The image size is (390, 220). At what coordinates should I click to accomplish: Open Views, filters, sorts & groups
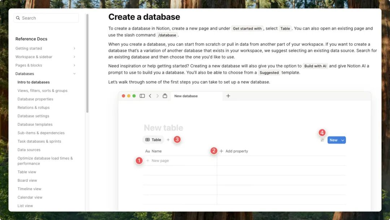[x=43, y=91]
